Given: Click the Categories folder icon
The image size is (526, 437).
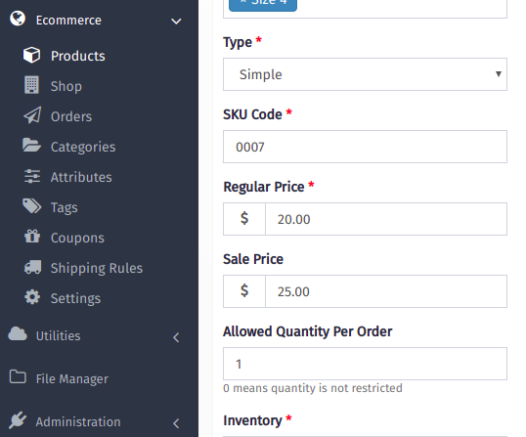Looking at the screenshot, I should (x=31, y=146).
